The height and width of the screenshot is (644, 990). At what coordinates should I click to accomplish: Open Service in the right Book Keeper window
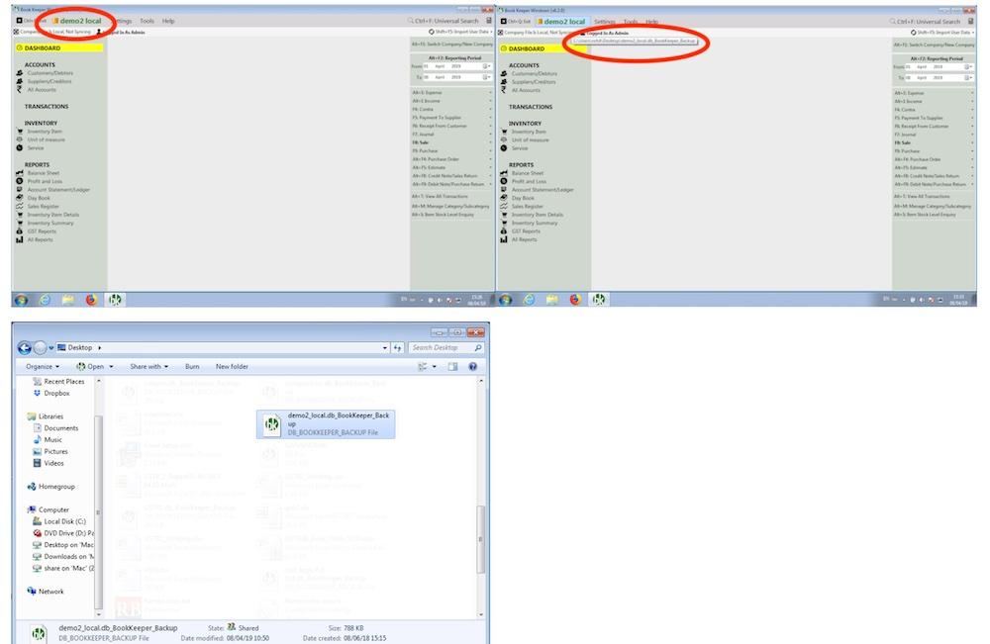coord(520,148)
